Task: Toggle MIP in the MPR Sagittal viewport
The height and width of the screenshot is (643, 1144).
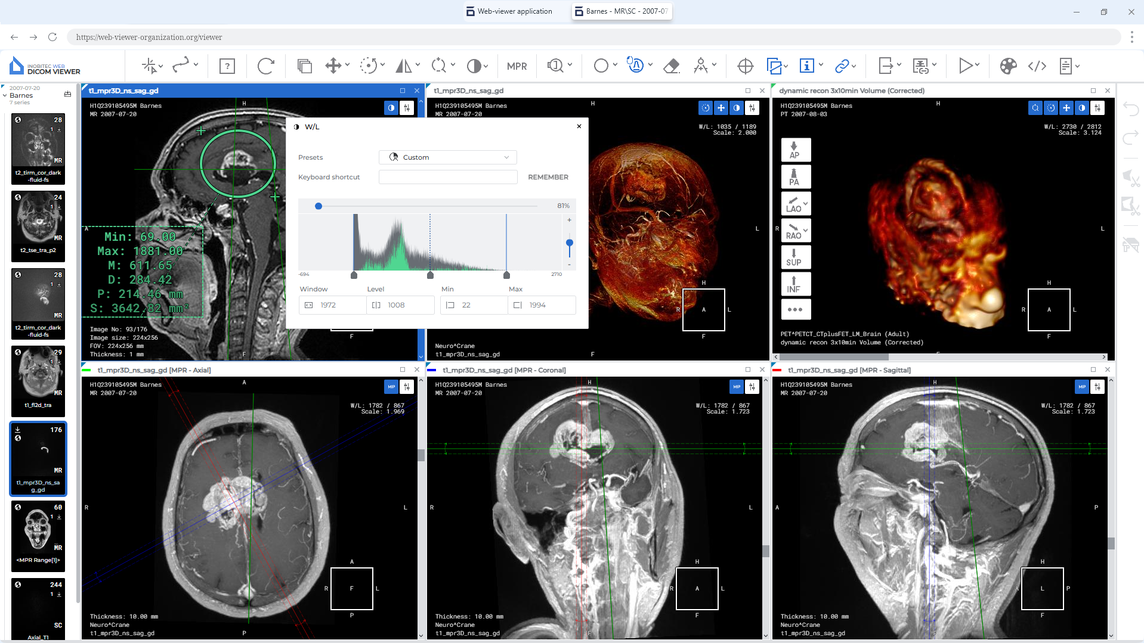Action: point(1081,387)
